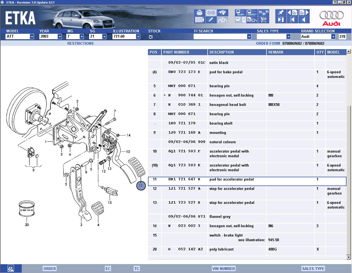Screen dimensions: 352x273
Task: Click the LexCom logo in the bottom bar
Action: click(x=10, y=269)
